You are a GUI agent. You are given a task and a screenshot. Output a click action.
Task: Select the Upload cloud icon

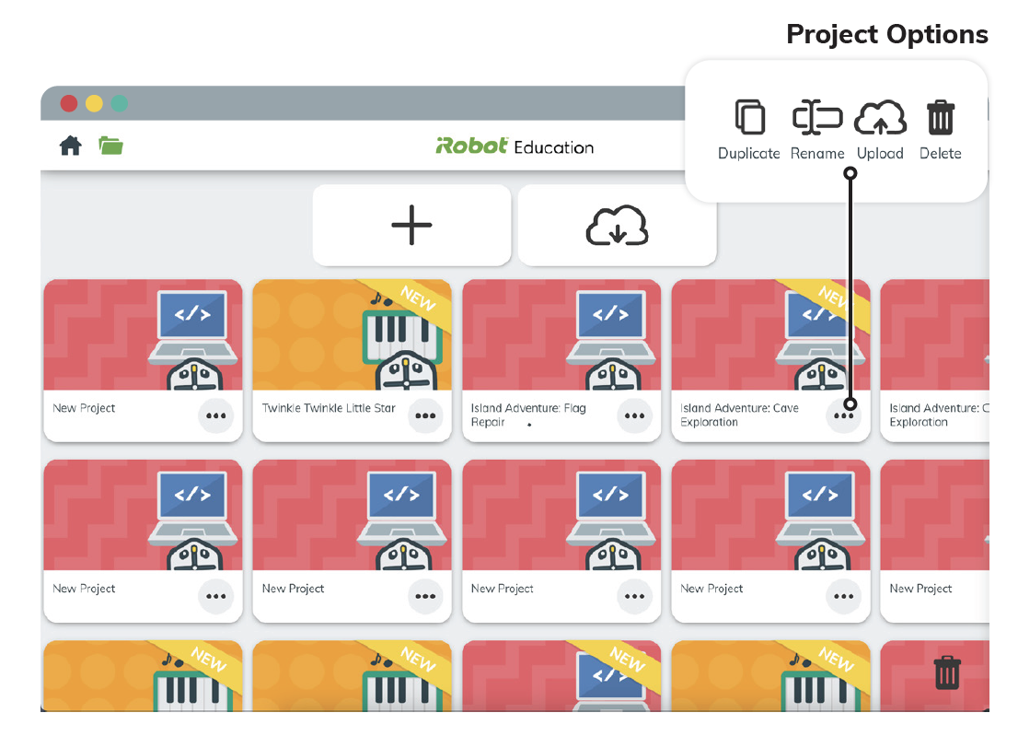(880, 119)
